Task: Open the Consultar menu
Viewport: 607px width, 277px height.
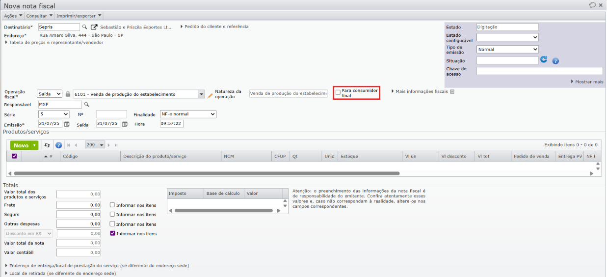Action: point(39,16)
